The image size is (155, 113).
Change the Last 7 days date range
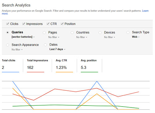57,49
